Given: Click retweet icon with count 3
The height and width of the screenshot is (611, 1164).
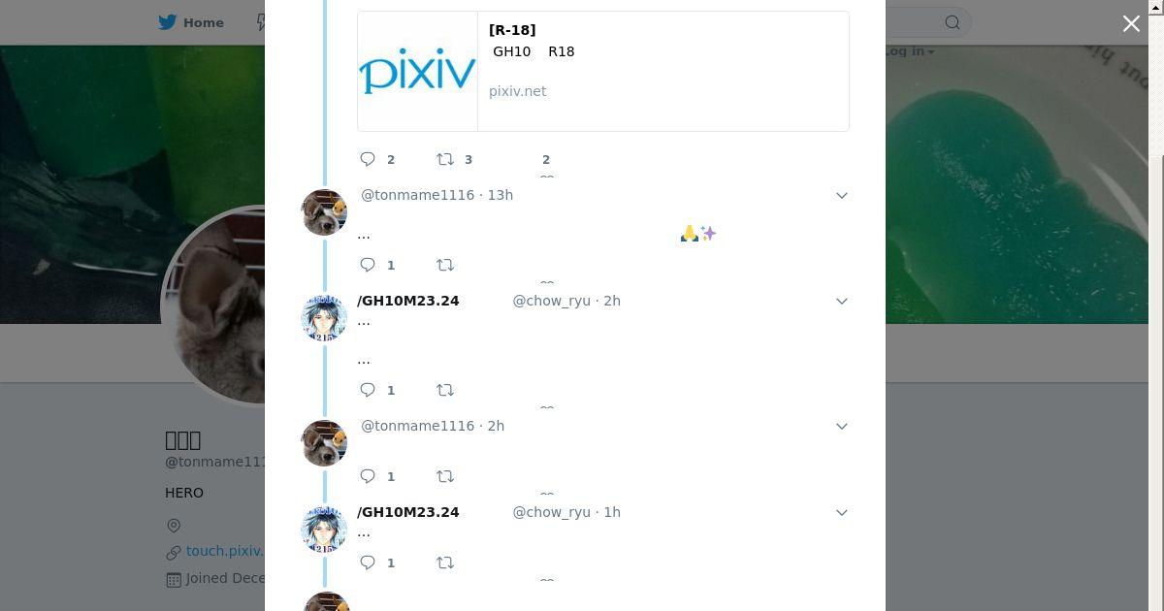Looking at the screenshot, I should (x=445, y=159).
